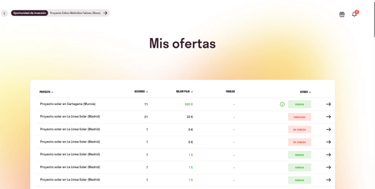Select Oportunidad de inversión pill
This screenshot has width=375, height=189.
coord(29,13)
